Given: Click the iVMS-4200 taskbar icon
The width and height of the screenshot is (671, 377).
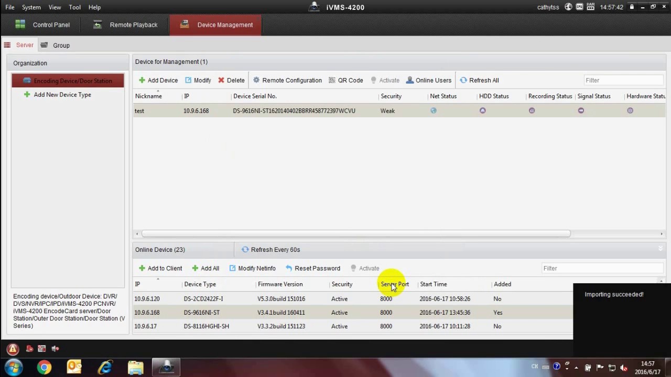Looking at the screenshot, I should pos(166,368).
